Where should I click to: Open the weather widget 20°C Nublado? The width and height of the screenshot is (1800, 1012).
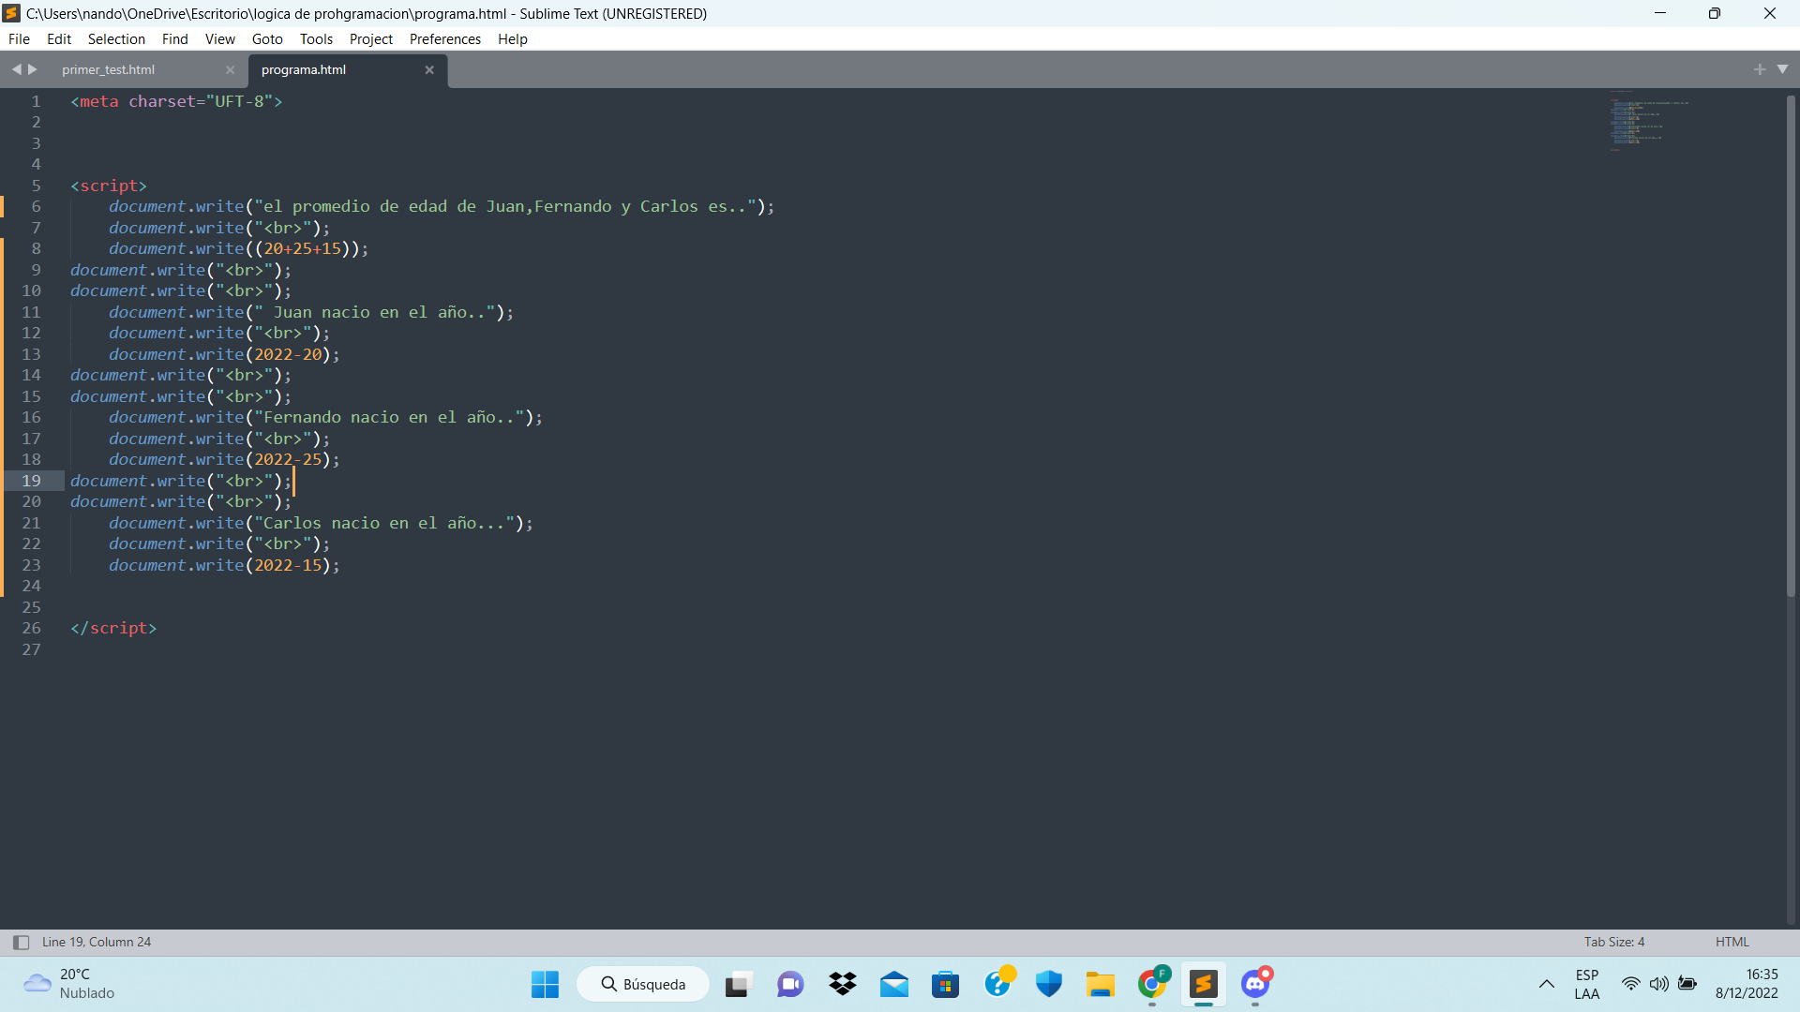click(70, 984)
